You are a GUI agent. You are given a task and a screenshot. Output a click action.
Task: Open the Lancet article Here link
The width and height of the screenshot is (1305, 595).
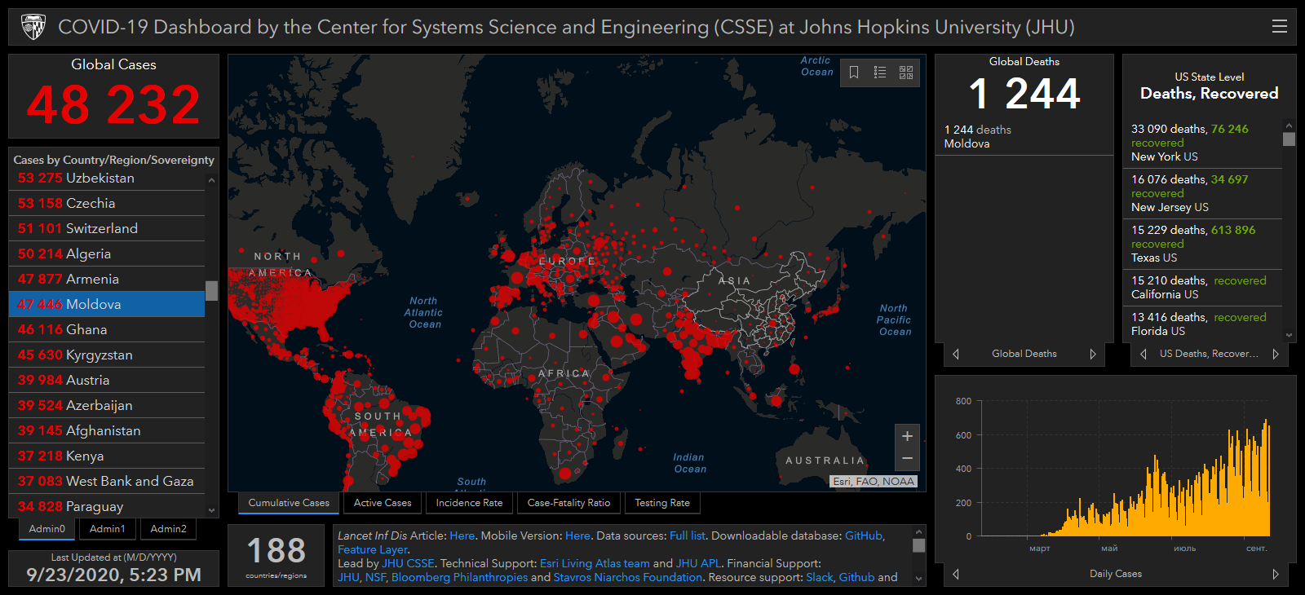462,535
